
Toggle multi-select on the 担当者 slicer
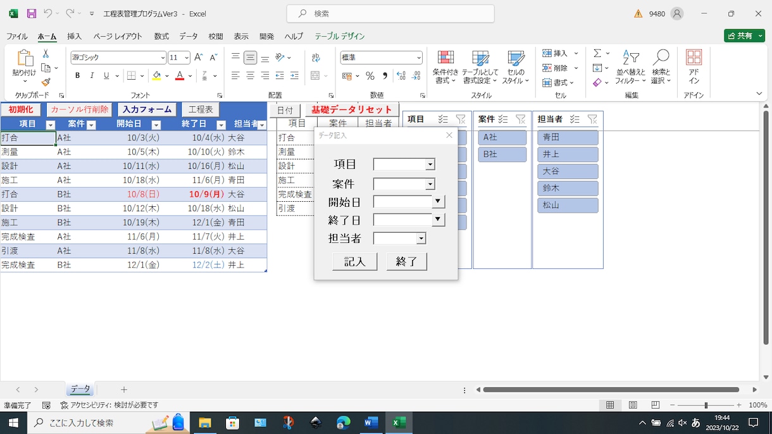pos(575,119)
